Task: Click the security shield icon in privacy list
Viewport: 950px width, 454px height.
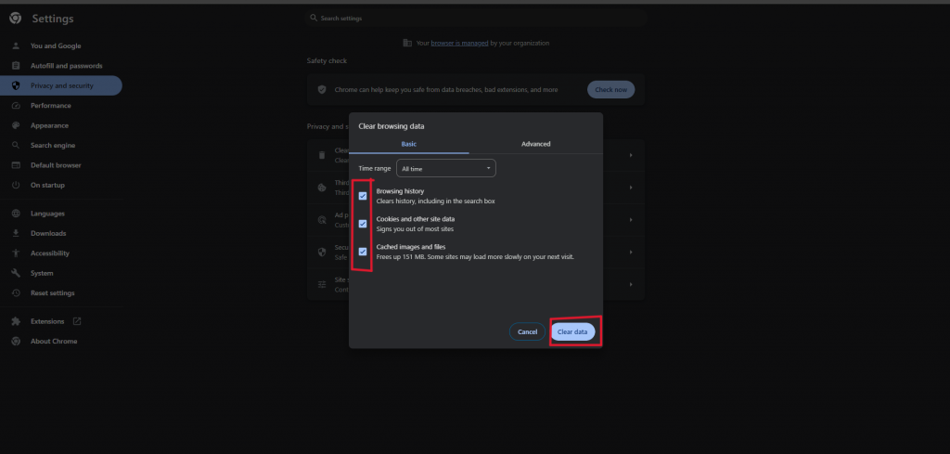Action: [x=322, y=252]
